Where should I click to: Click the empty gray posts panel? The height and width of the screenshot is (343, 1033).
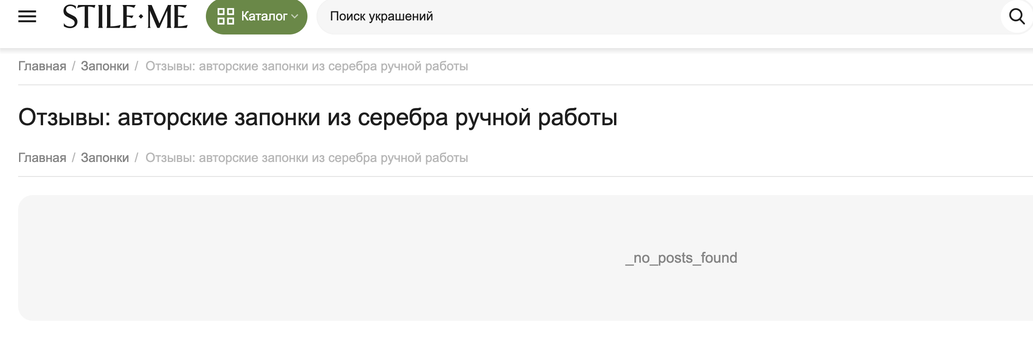(x=526, y=258)
